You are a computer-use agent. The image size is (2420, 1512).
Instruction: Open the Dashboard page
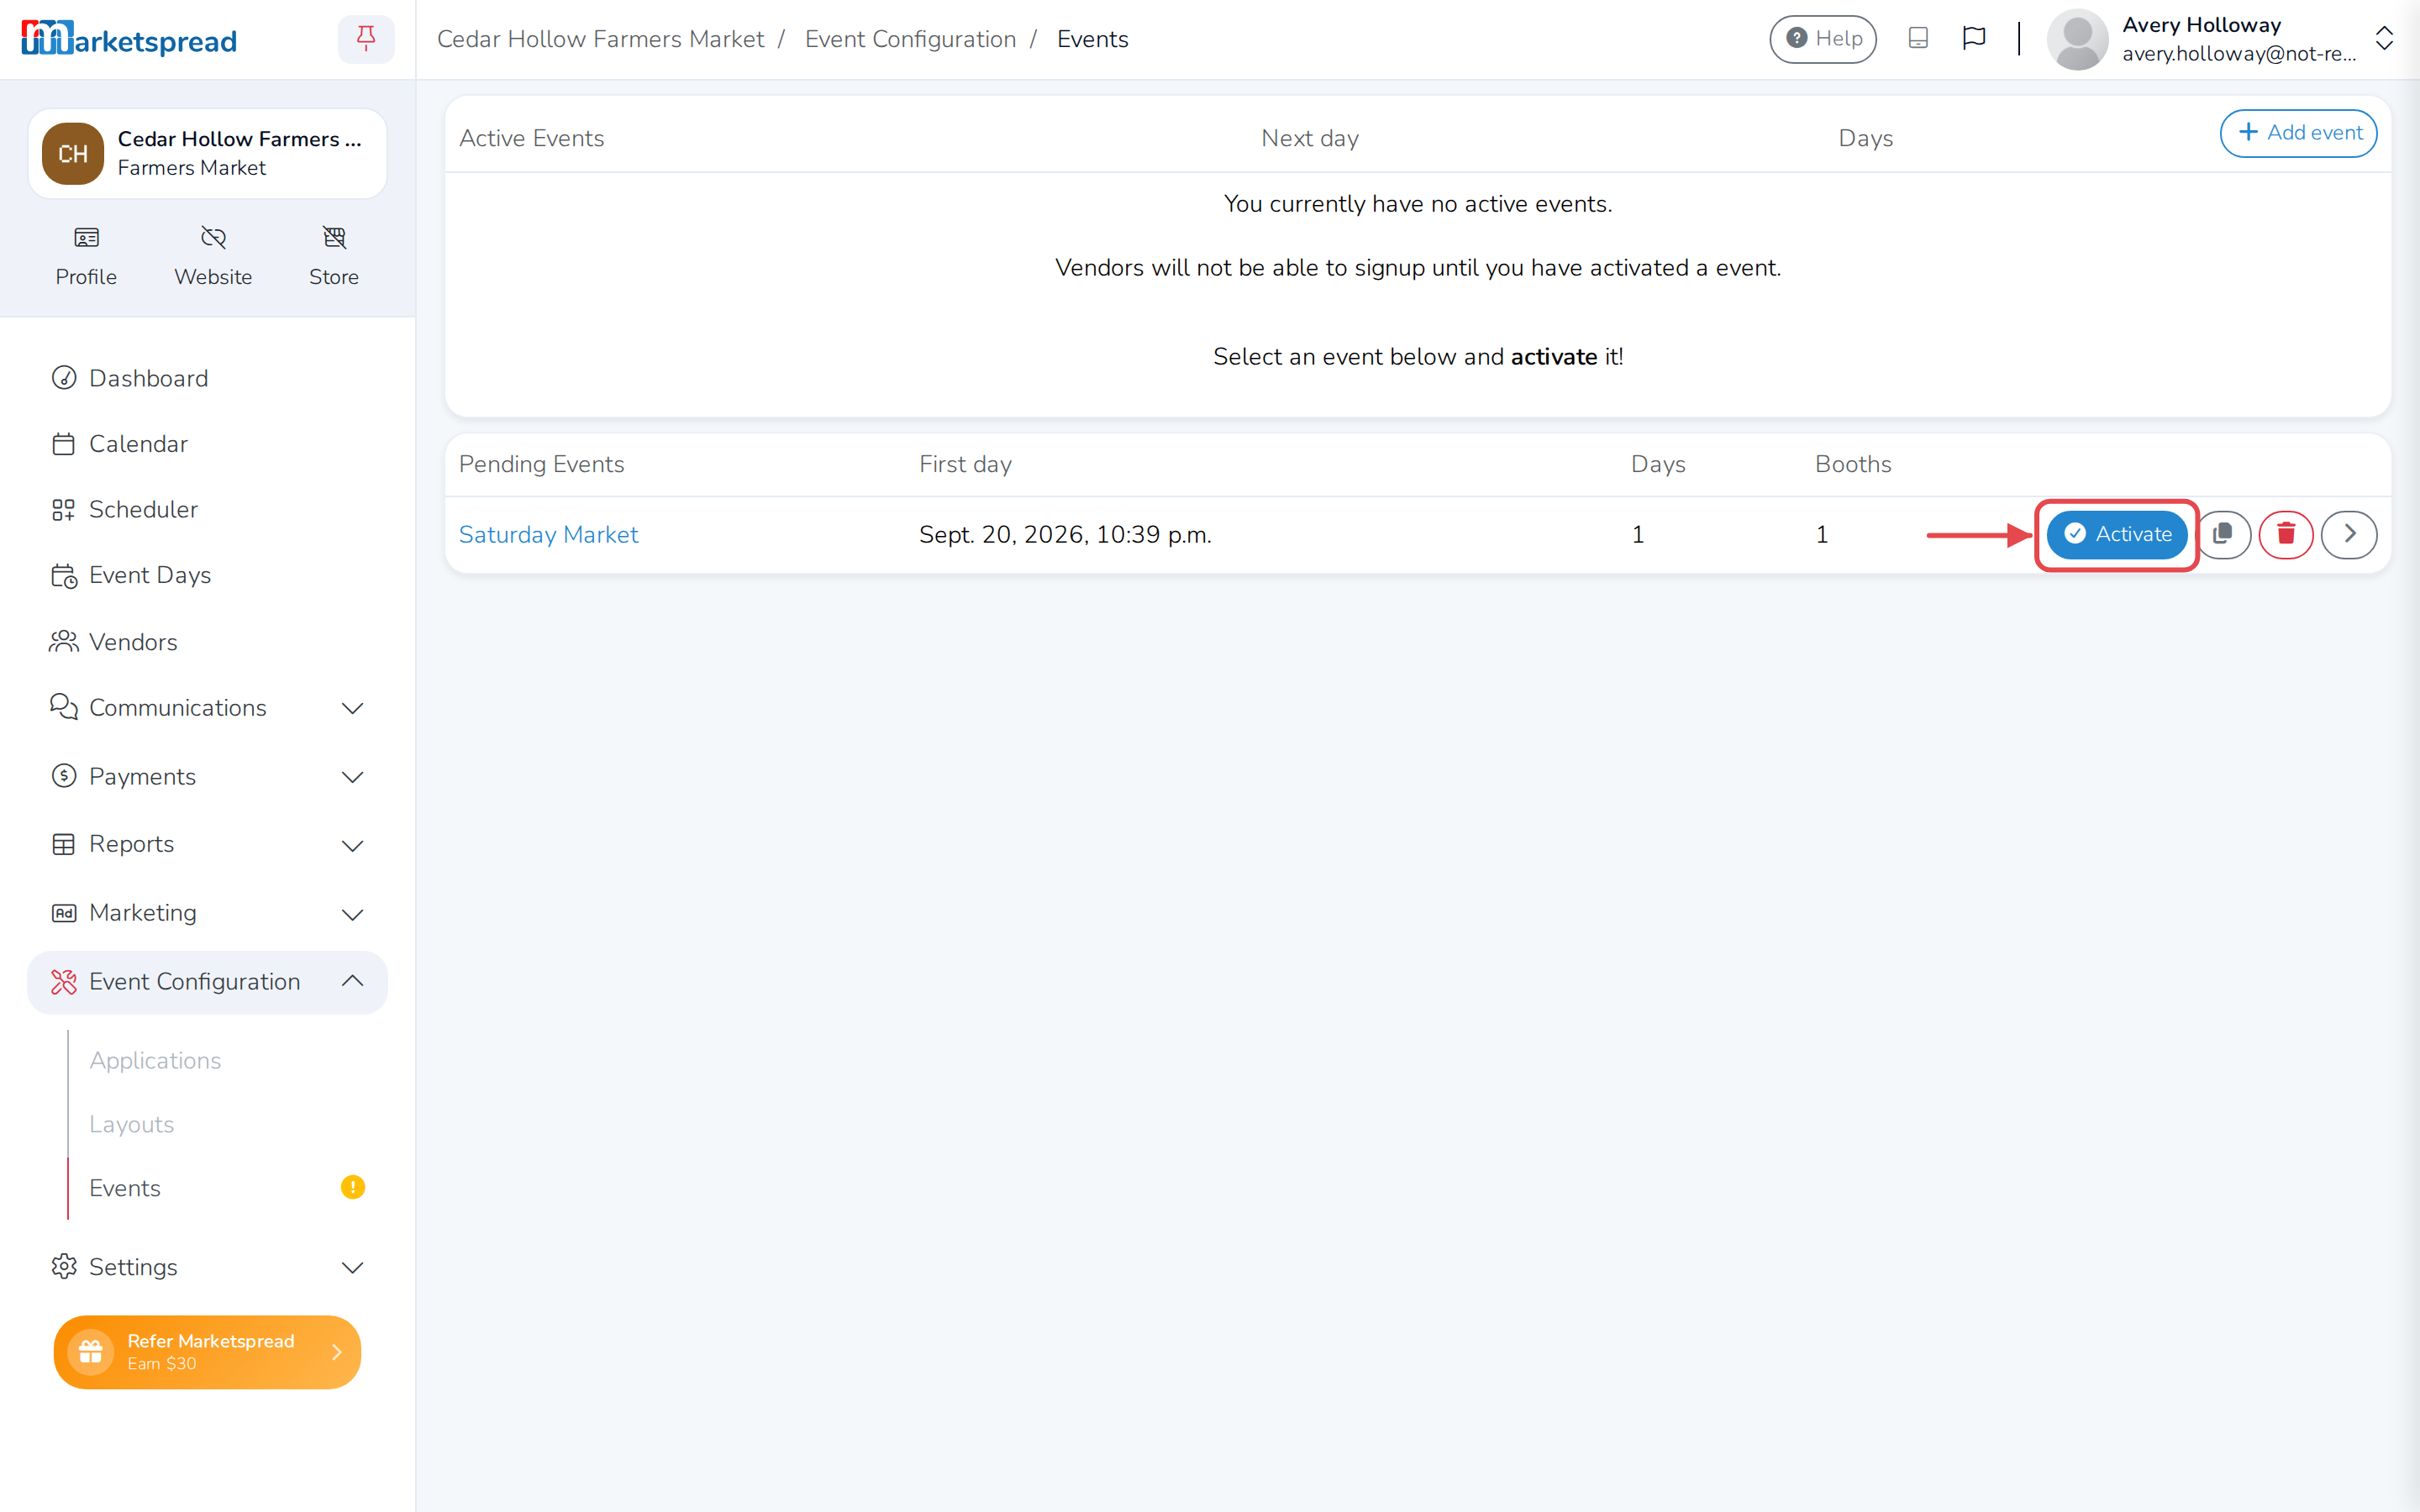point(207,378)
